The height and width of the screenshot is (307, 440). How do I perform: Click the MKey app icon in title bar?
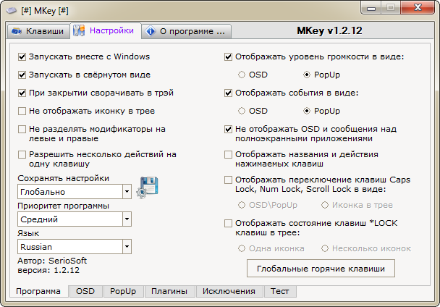(12, 11)
